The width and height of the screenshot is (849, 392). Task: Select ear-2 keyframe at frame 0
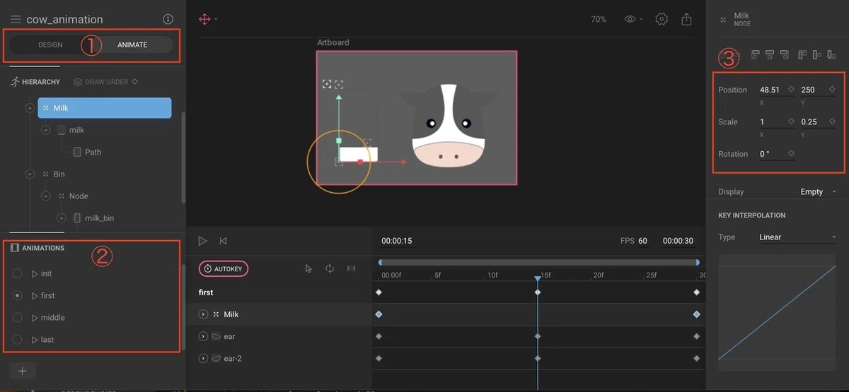point(379,358)
